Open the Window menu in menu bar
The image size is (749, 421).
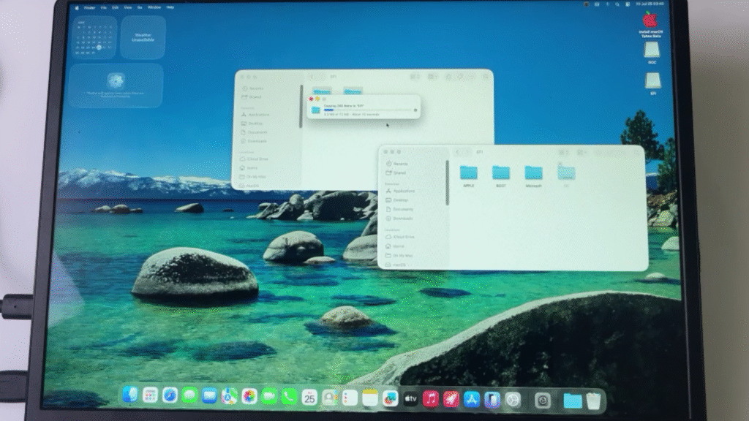154,7
